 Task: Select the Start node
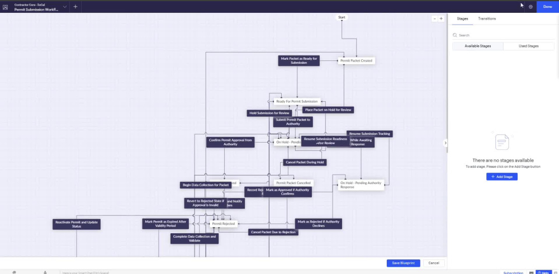[342, 17]
